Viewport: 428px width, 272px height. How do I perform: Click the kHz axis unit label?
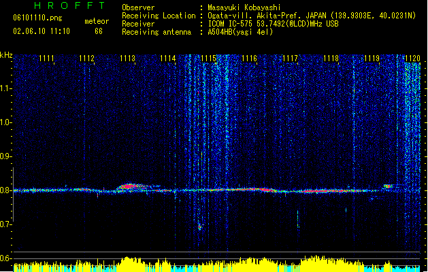[x=6, y=55]
